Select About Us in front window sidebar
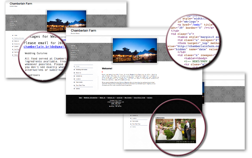252x158 pixels. (x=78, y=73)
